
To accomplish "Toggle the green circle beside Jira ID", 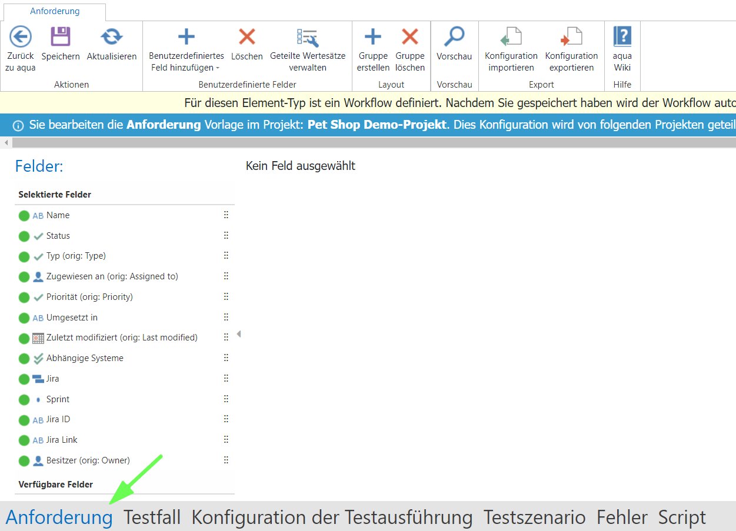I will tap(24, 420).
